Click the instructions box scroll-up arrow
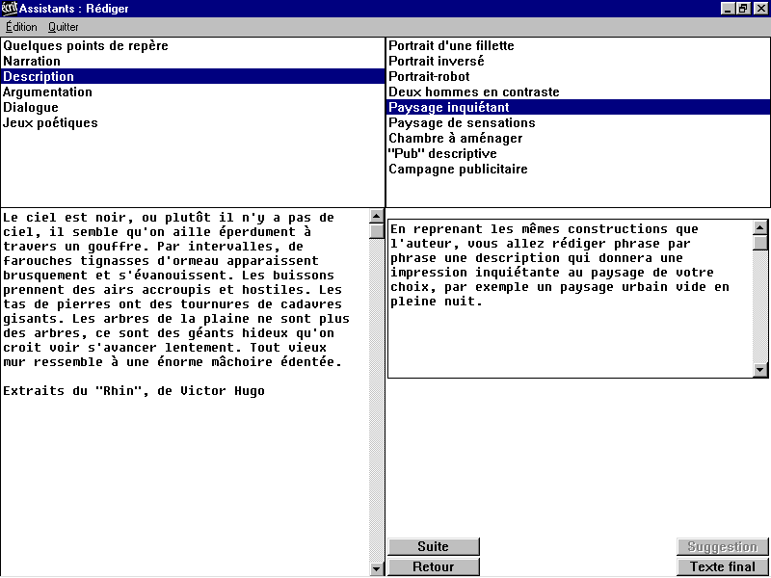 point(759,228)
